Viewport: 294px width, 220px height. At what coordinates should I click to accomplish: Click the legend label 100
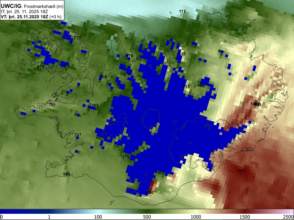pyautogui.click(x=98, y=217)
